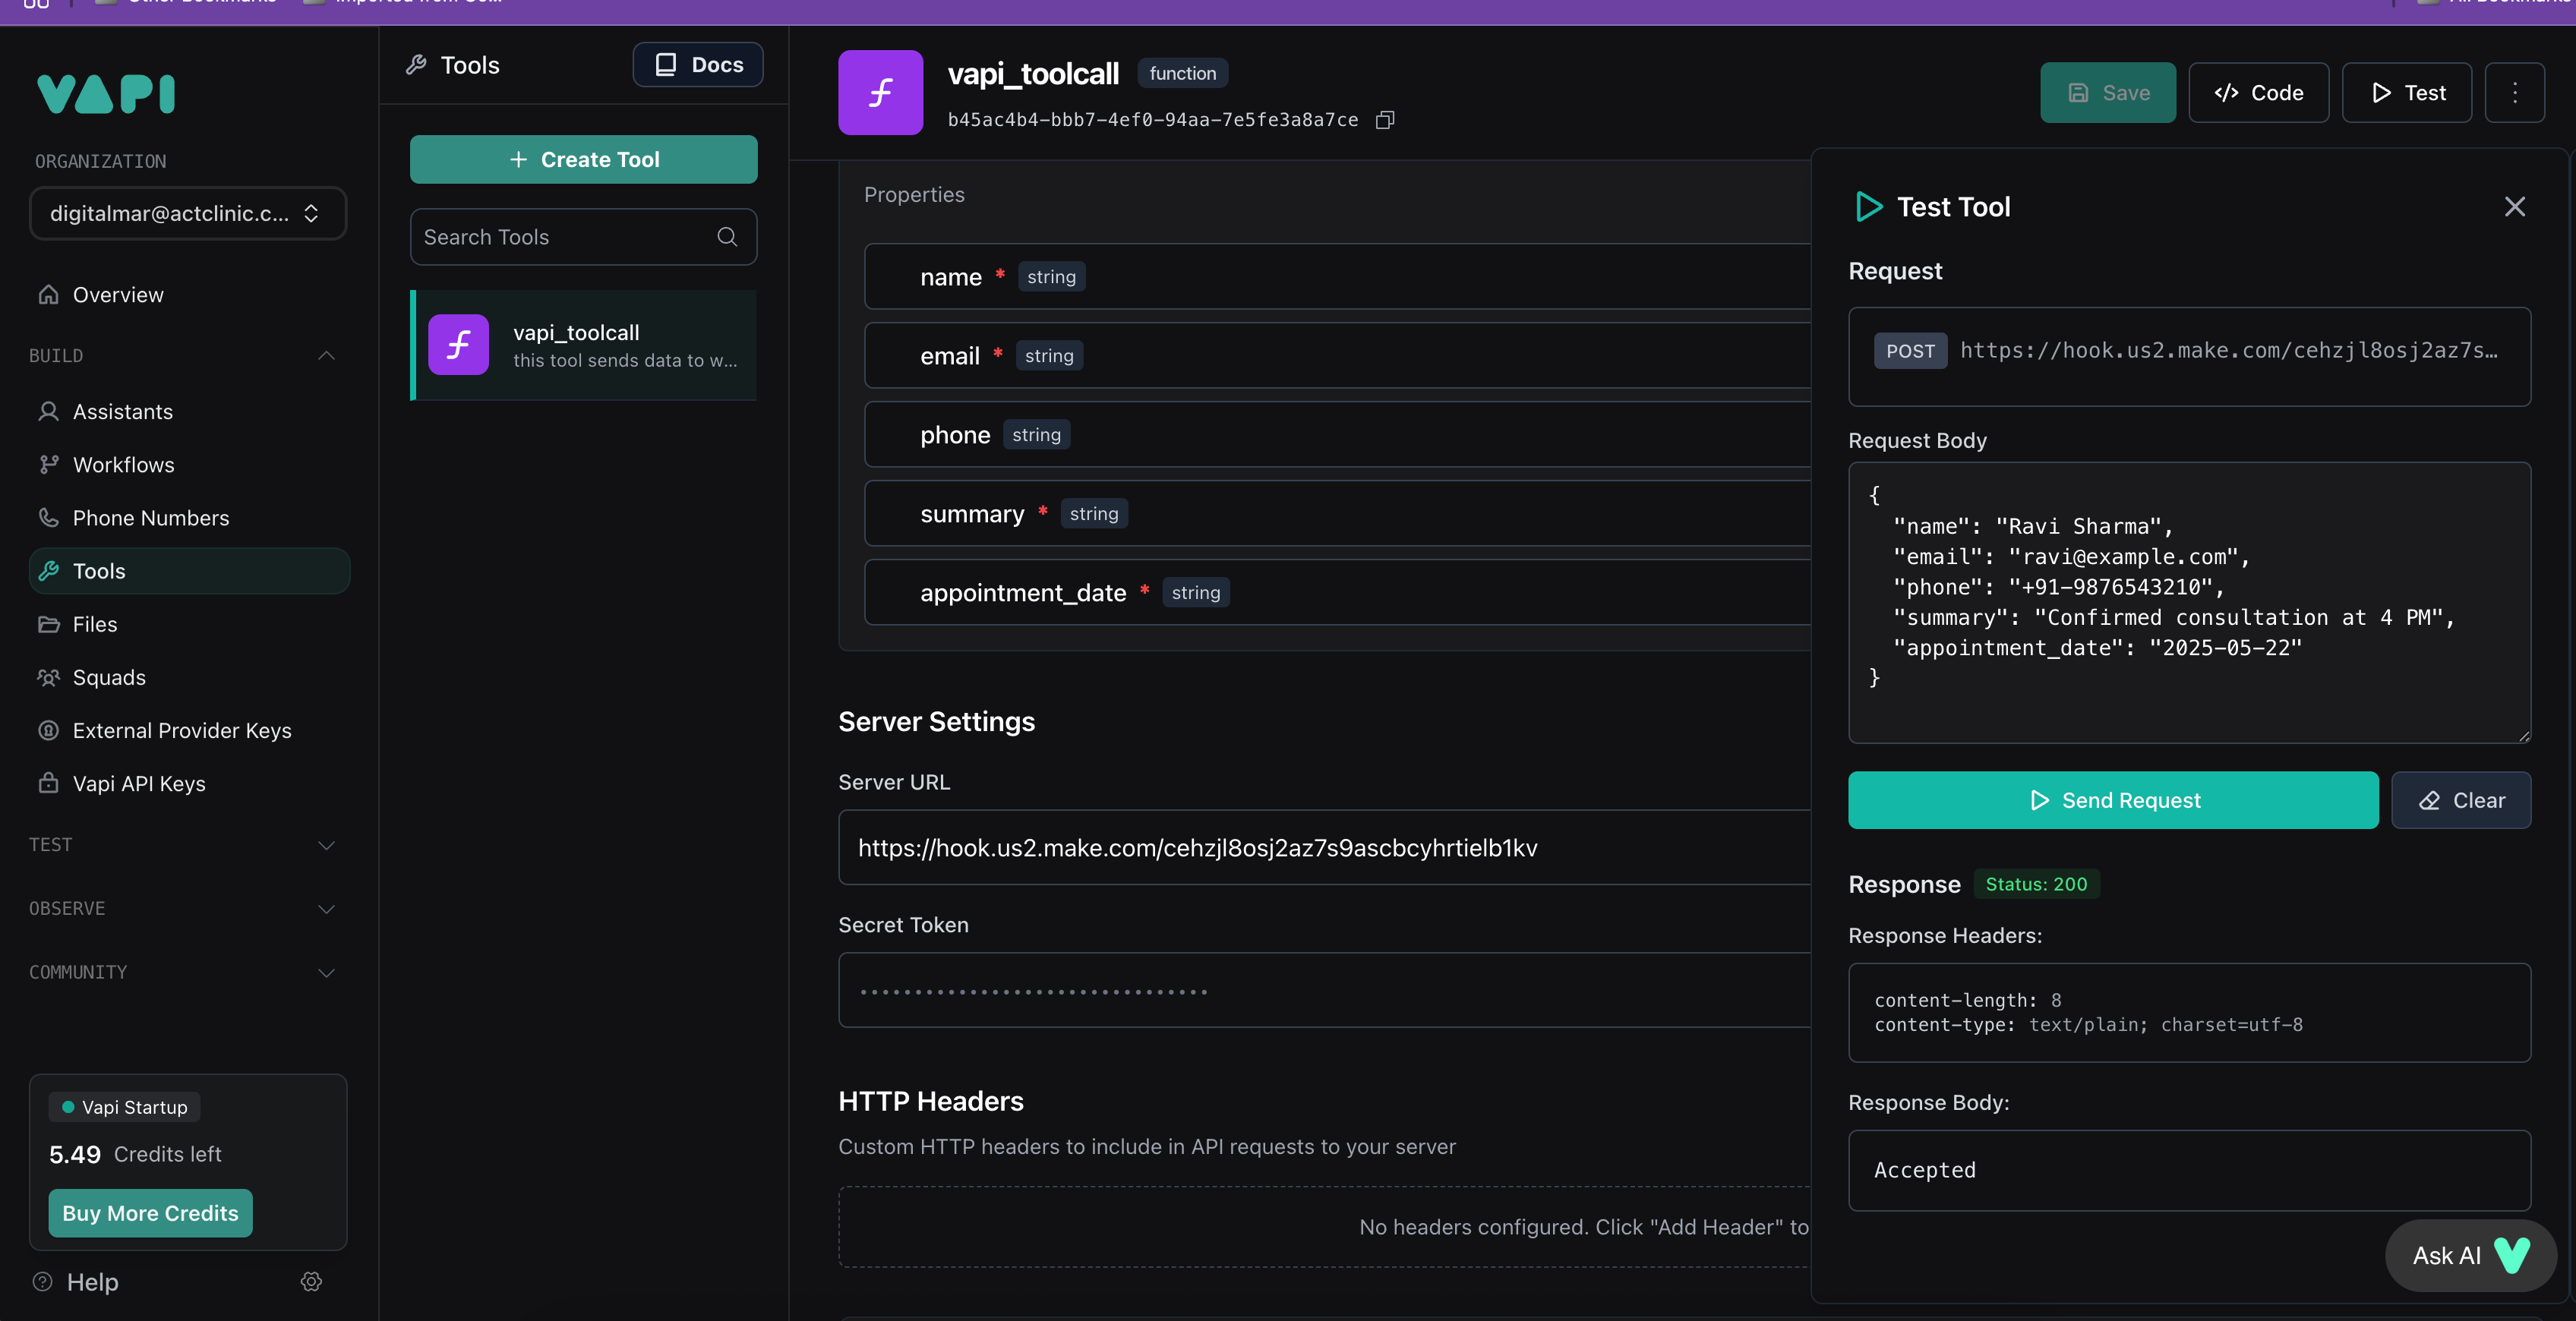The image size is (2576, 1321).
Task: Select the summary property row
Action: coord(1338,514)
